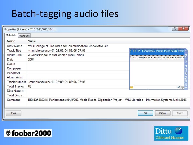Select the Track Title field name
Viewport: 193px width, 145px height.
(14, 50)
